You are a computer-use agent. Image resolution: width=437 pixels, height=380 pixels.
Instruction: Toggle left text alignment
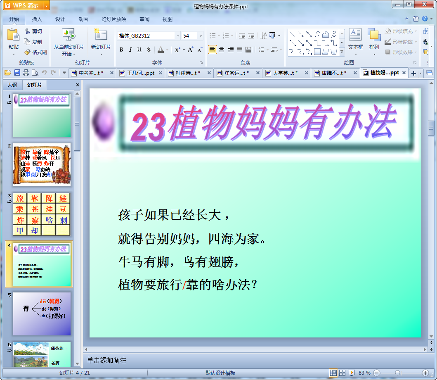213,50
